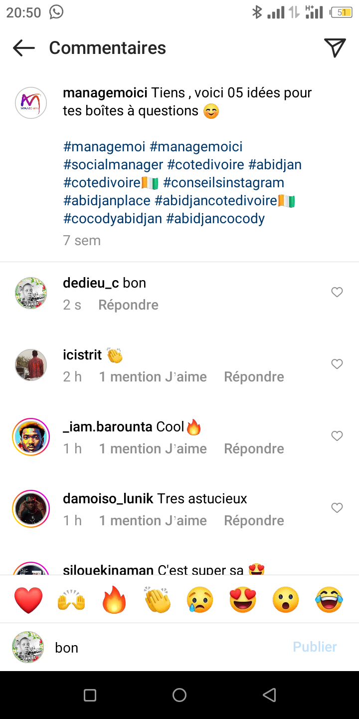Like the _iam.barounta Cool comment
359x719 pixels.
click(337, 436)
